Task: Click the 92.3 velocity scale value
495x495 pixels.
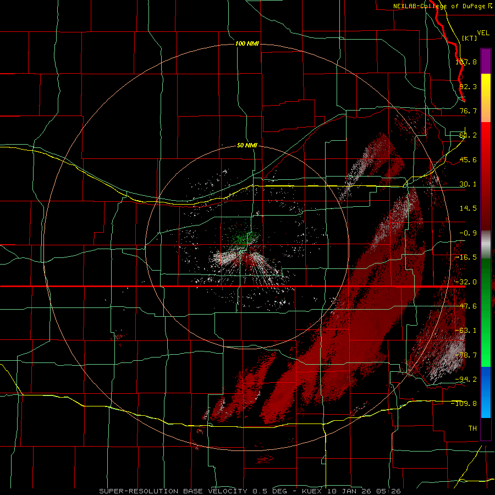Action: pyautogui.click(x=468, y=86)
